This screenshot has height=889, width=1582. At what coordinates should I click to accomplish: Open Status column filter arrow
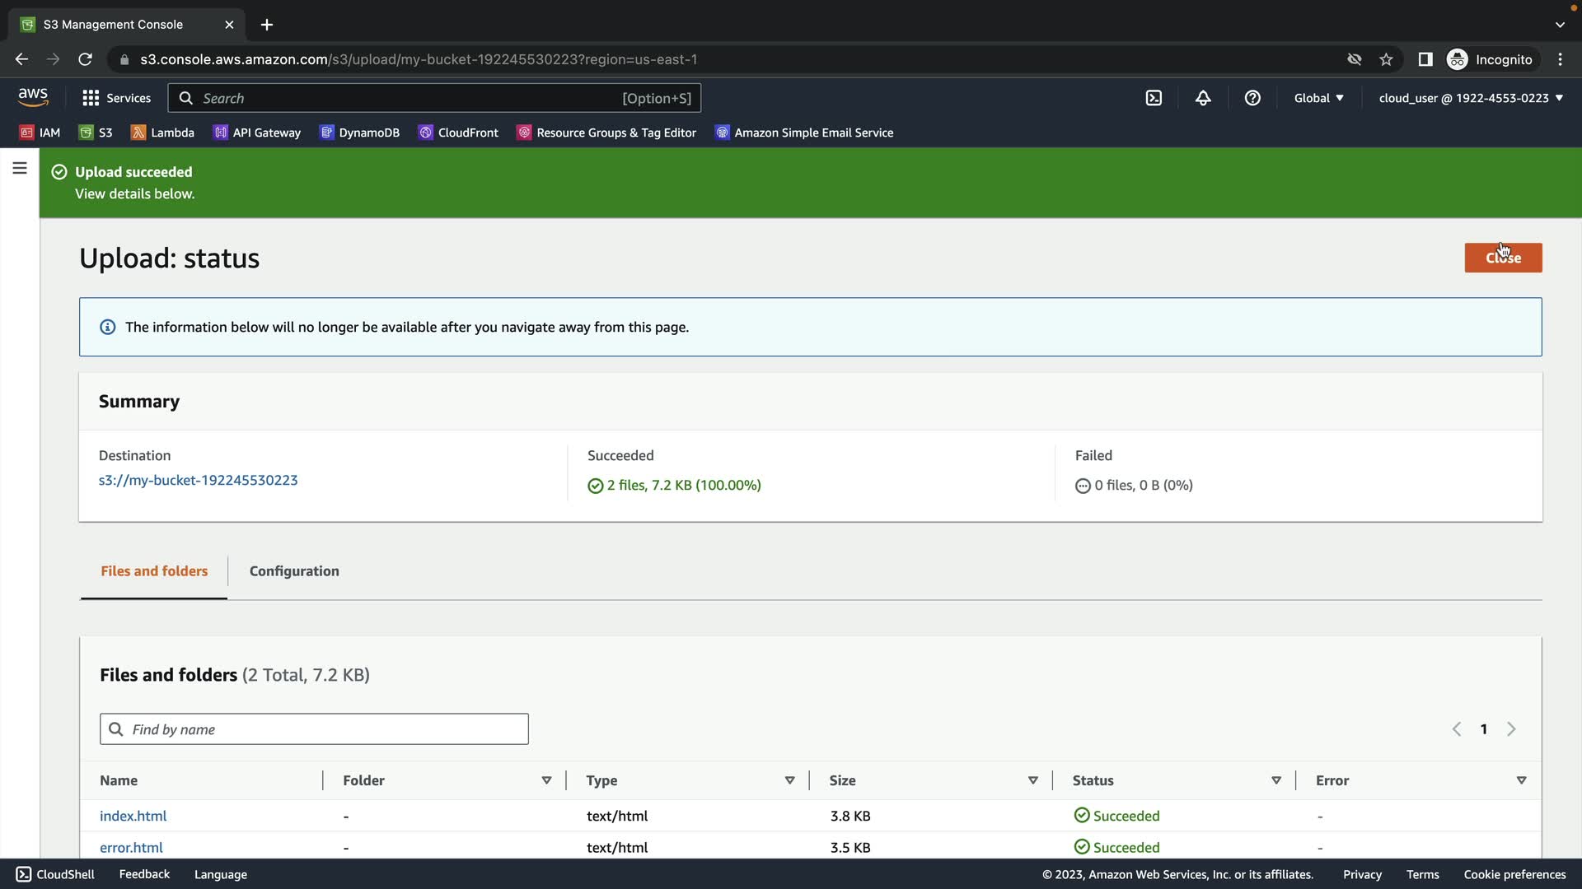coord(1275,780)
